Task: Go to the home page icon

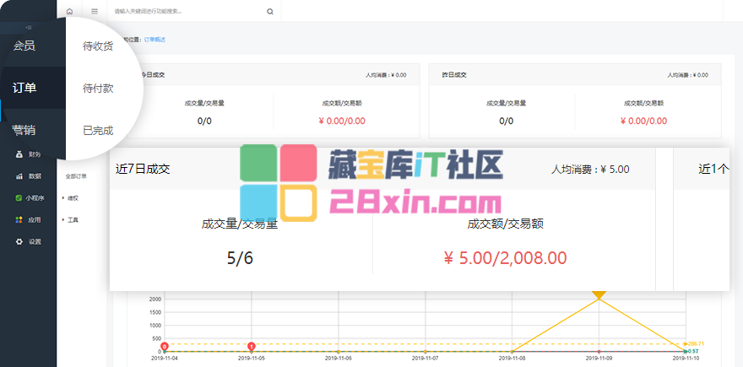Action: 69,11
